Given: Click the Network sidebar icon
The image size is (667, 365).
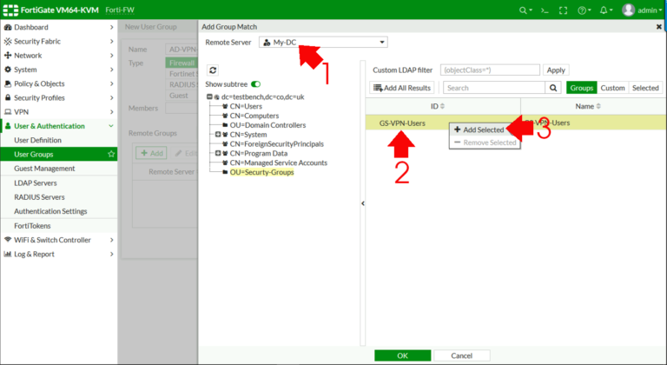Looking at the screenshot, I should 8,56.
